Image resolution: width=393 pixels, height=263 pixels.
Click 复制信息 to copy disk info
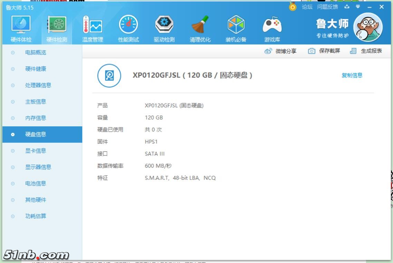(x=352, y=75)
